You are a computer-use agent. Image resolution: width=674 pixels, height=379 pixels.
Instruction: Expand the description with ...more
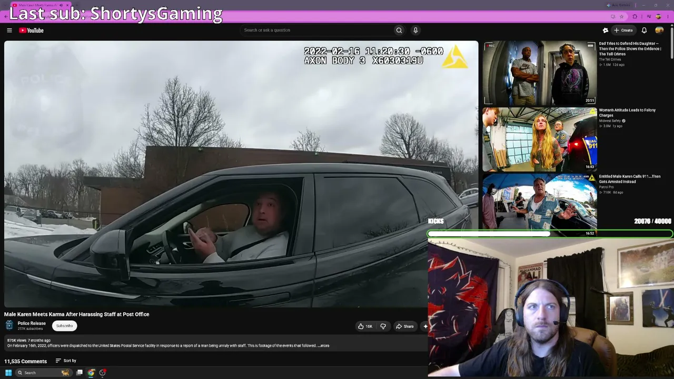tap(324, 346)
